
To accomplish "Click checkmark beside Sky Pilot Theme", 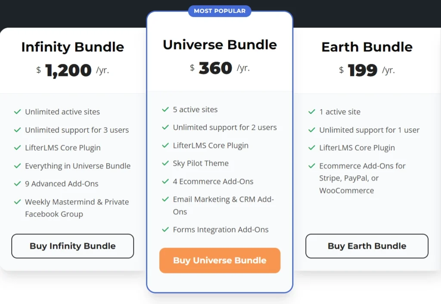I will point(165,163).
